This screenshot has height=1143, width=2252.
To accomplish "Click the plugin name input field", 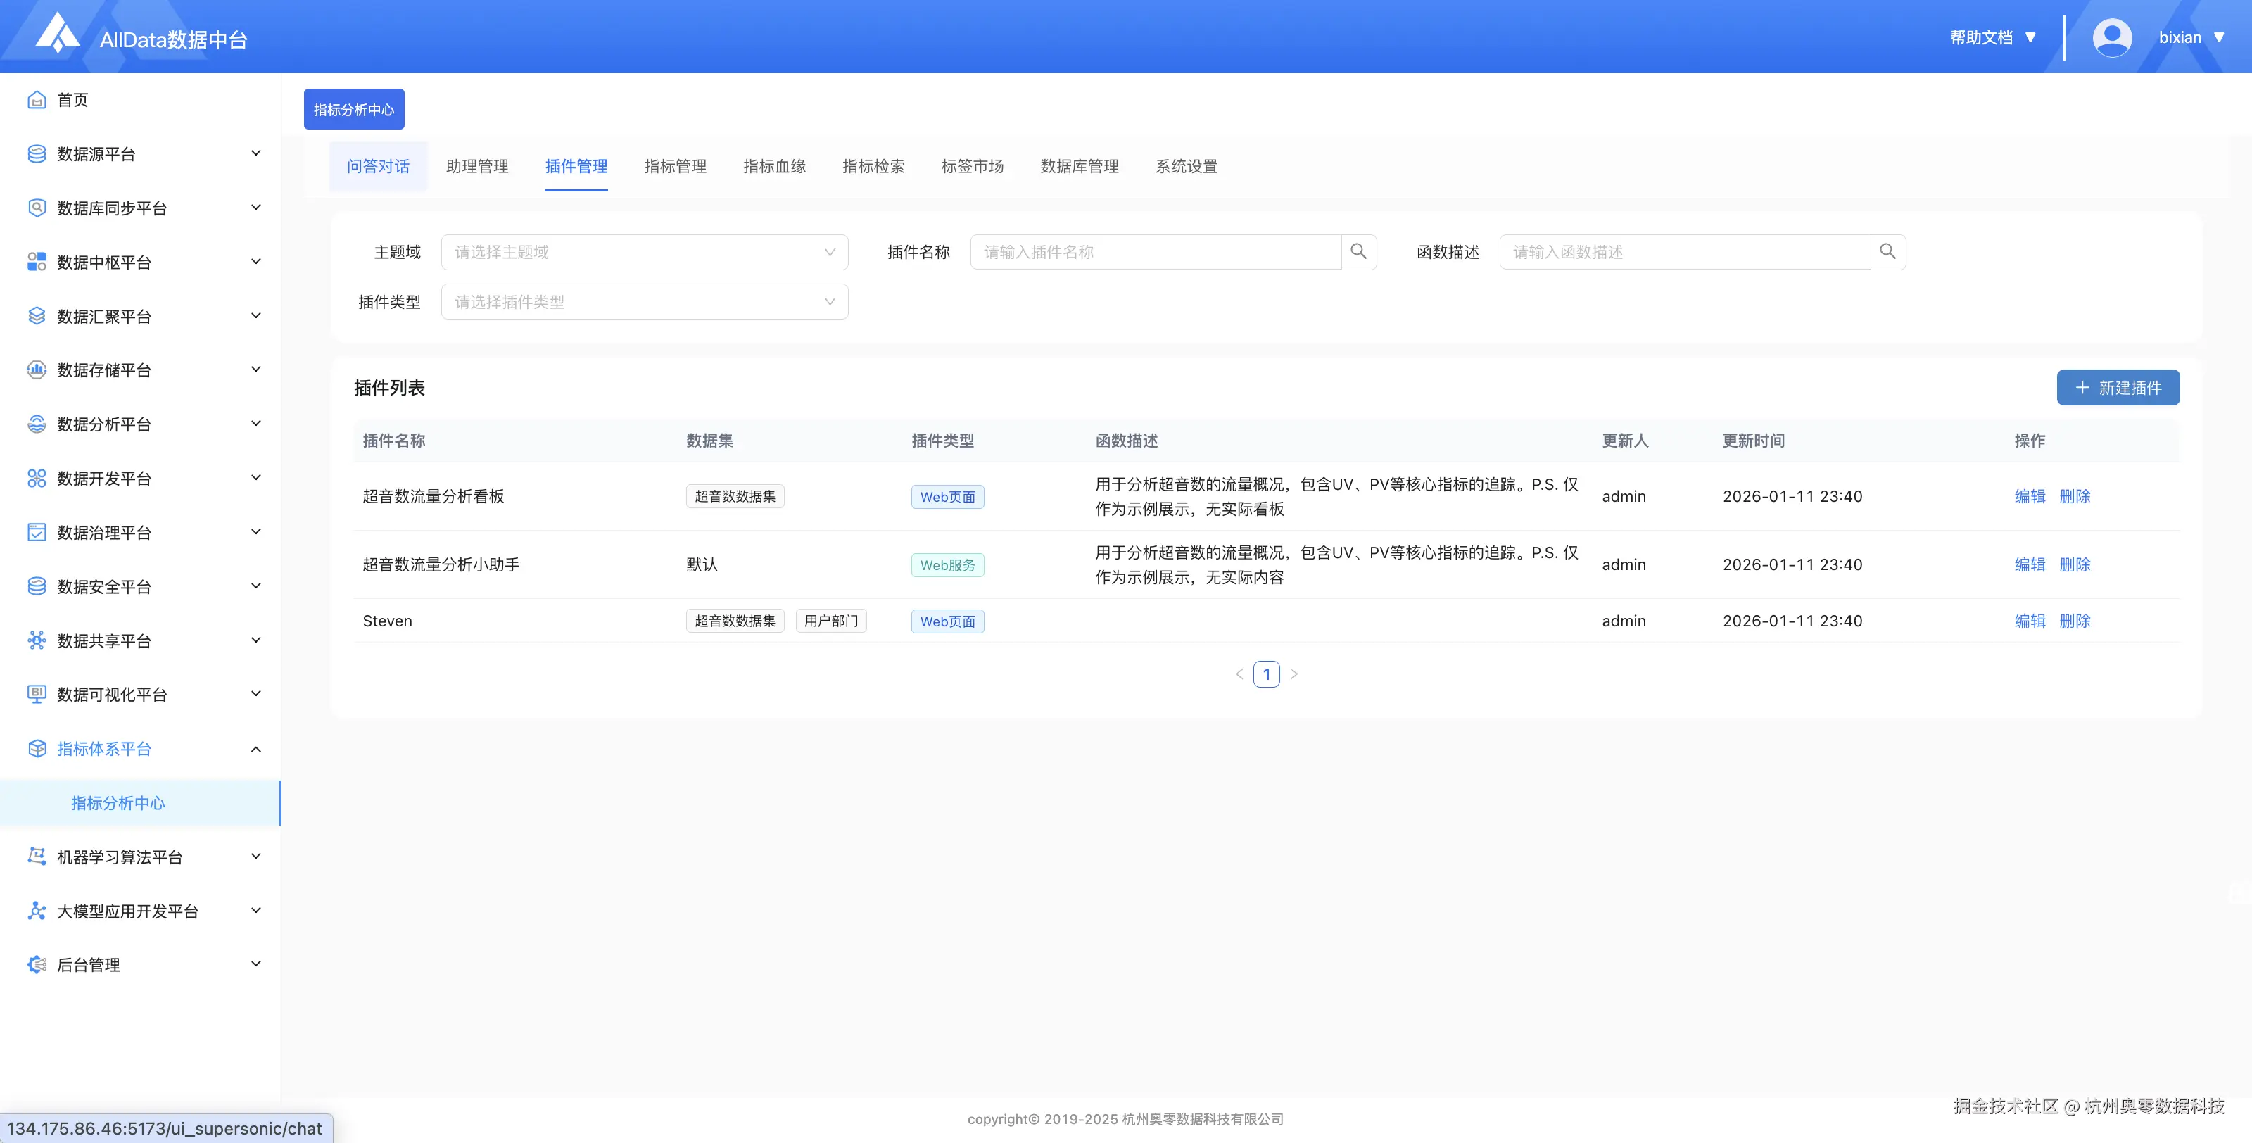I will coord(1156,252).
